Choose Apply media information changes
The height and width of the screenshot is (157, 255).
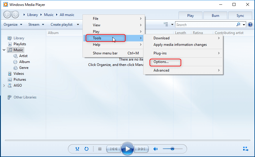point(183,45)
